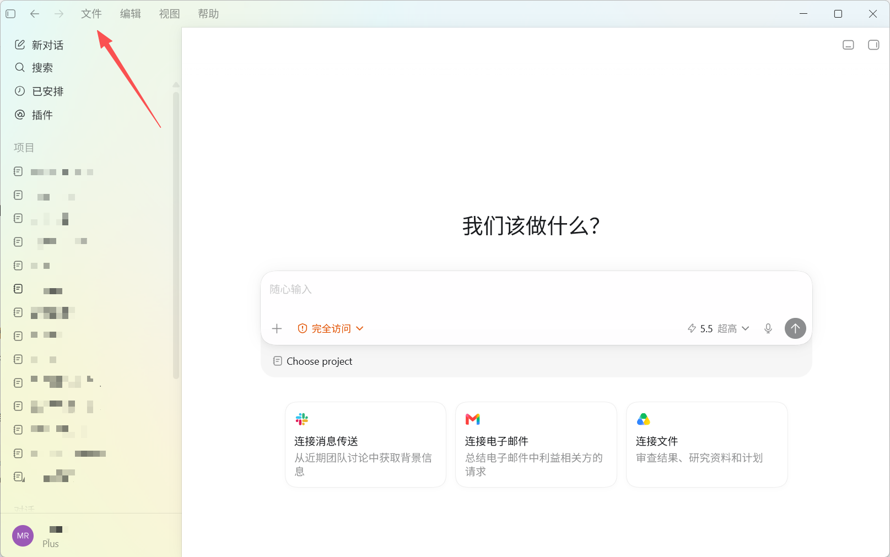
Task: Click the microphone voice input icon
Action: (768, 329)
